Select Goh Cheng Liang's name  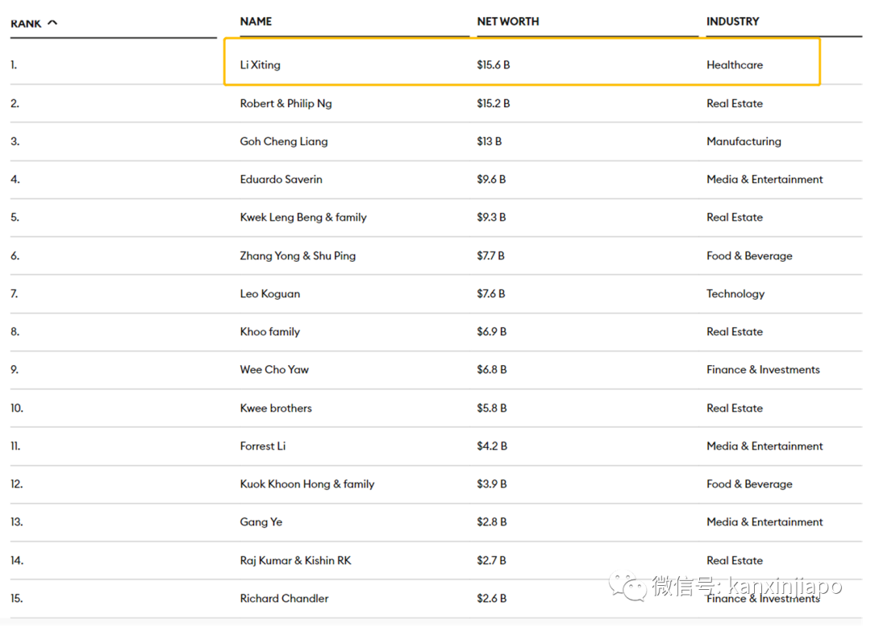[284, 141]
